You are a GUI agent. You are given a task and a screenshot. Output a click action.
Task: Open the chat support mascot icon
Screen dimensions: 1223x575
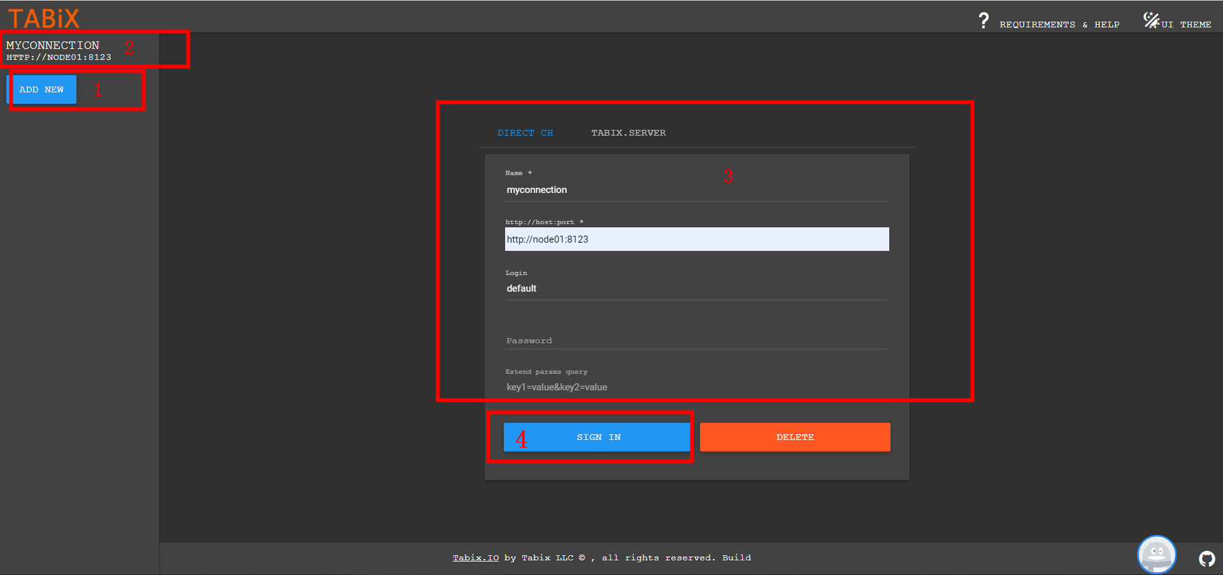1156,554
